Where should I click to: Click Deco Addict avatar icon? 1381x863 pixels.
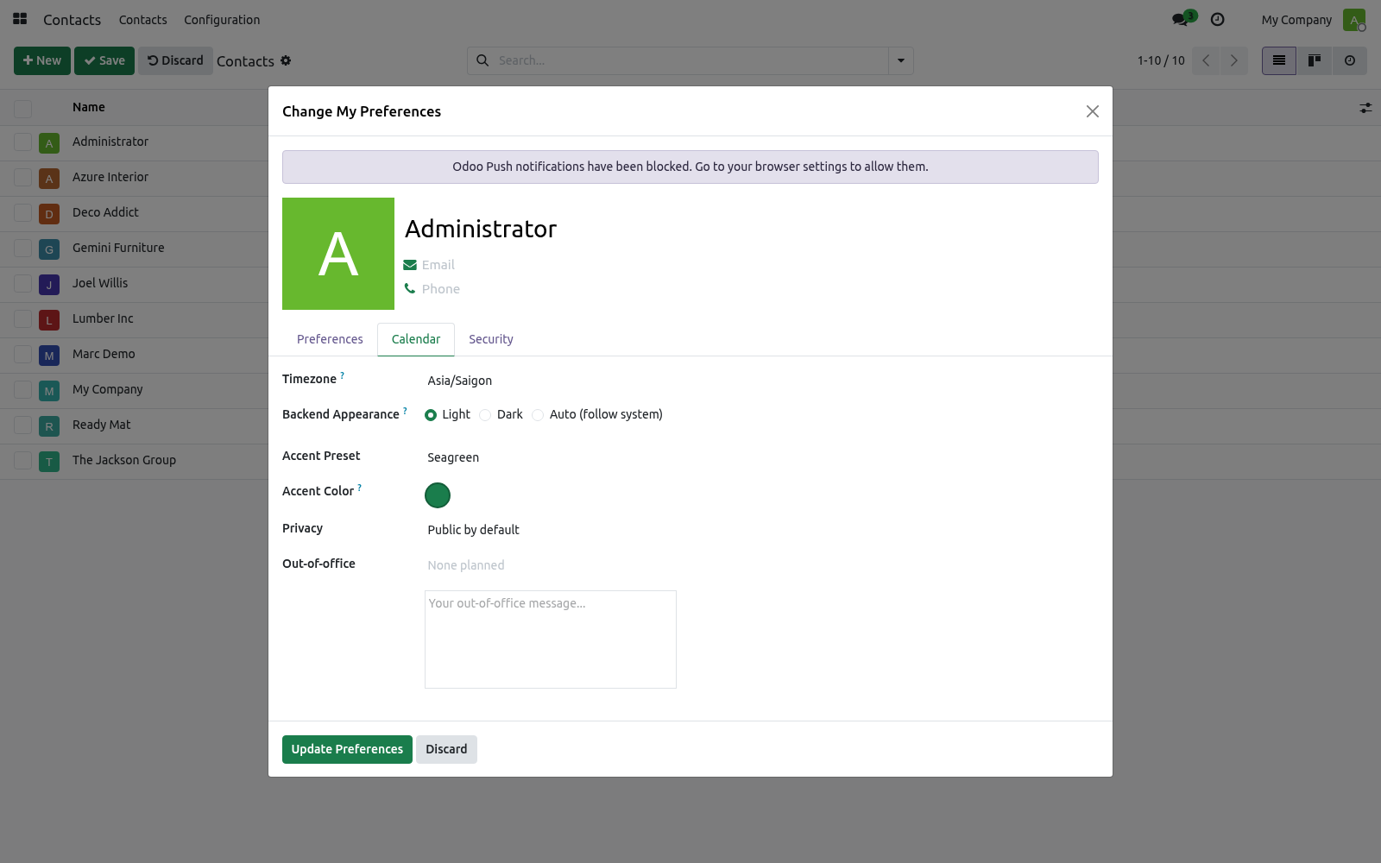click(x=49, y=214)
